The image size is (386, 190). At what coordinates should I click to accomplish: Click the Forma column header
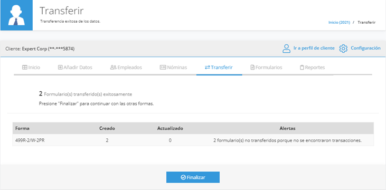tap(22, 128)
